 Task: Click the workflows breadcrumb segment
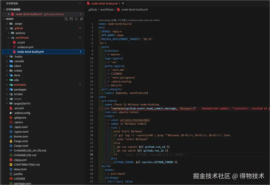pos(107,10)
